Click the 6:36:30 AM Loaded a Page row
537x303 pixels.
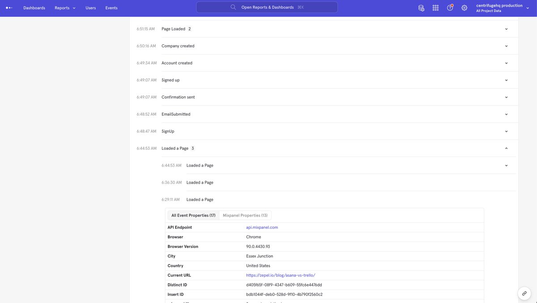[x=338, y=182]
